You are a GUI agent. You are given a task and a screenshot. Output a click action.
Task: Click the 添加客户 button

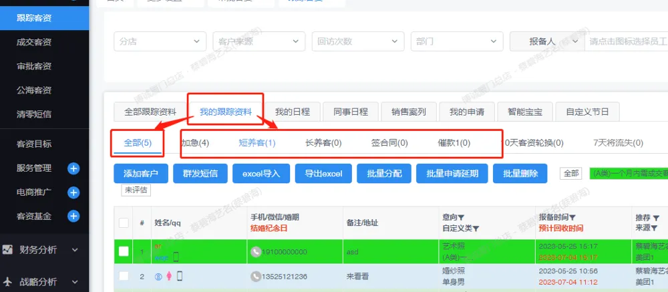pos(140,174)
